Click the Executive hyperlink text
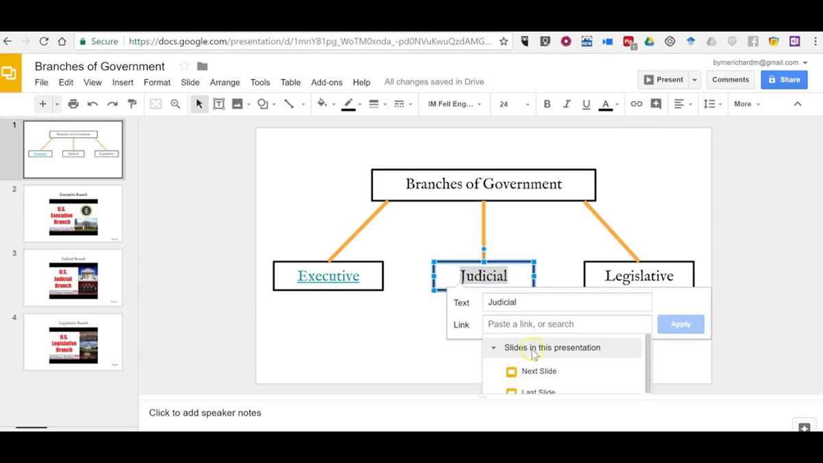This screenshot has height=463, width=823. pos(328,276)
